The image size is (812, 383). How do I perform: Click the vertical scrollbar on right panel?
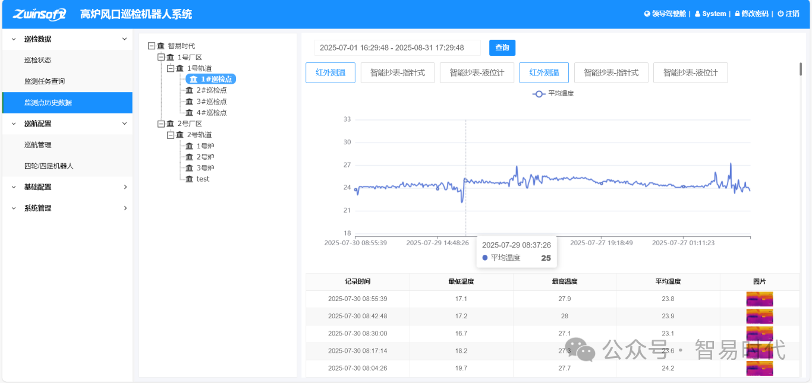point(800,70)
